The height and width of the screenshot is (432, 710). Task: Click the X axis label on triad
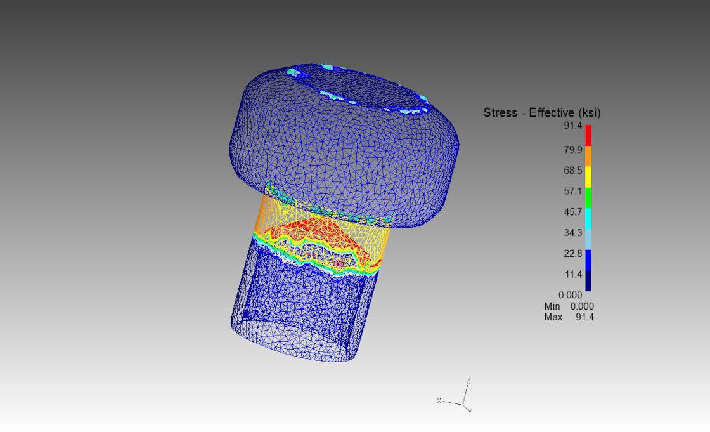tap(439, 401)
